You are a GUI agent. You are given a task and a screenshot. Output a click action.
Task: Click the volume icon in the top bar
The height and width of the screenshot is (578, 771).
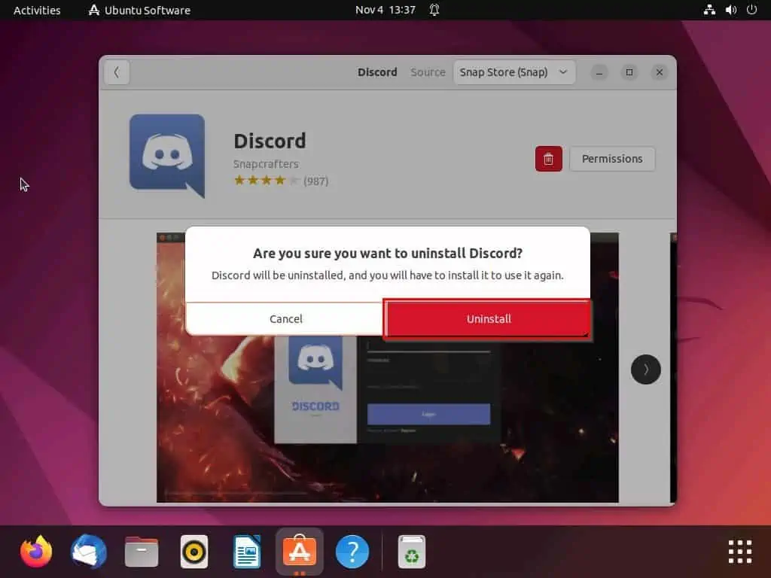pos(730,10)
